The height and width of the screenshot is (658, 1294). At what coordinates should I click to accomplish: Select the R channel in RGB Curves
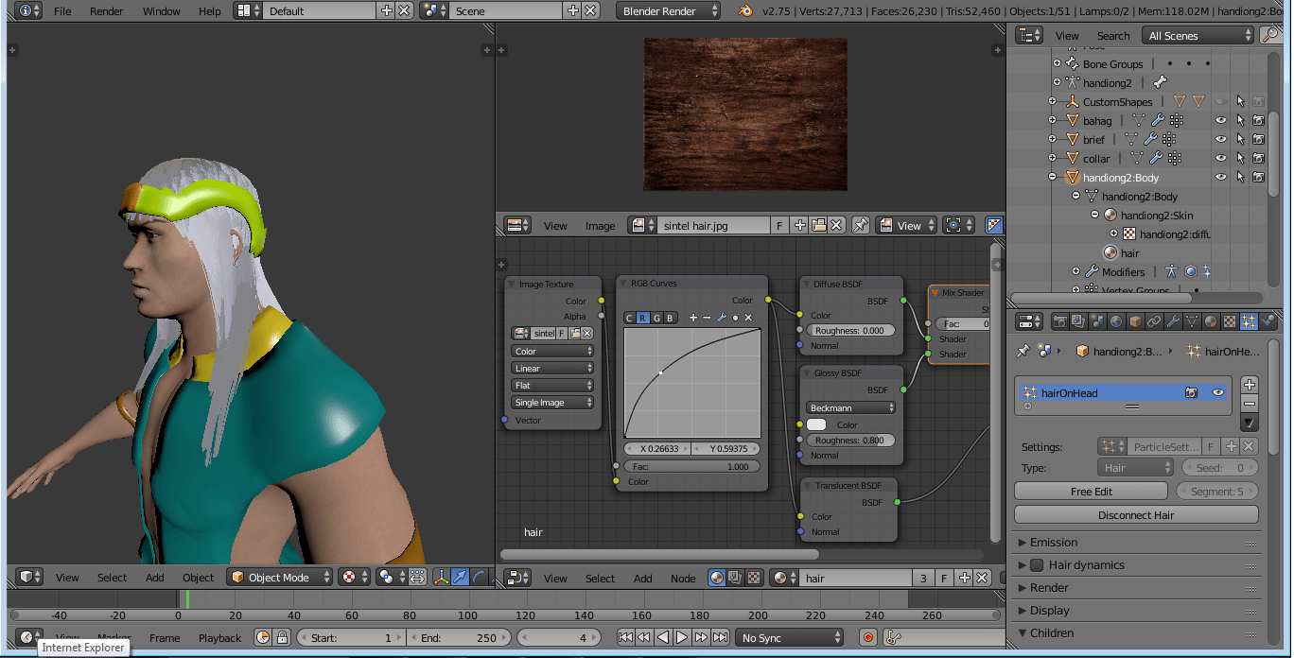coord(642,318)
